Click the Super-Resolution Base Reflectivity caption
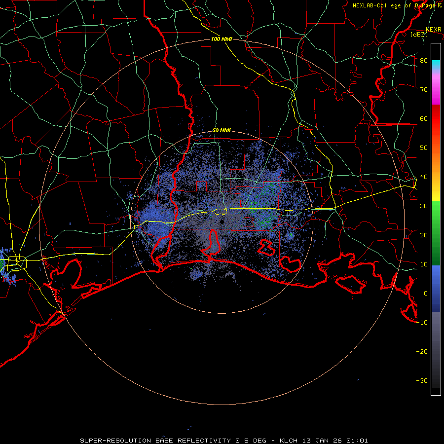This screenshot has width=444, height=444. click(x=223, y=441)
